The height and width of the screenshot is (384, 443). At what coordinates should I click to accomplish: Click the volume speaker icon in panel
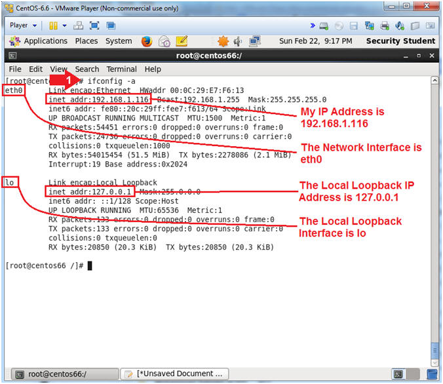(x=238, y=41)
